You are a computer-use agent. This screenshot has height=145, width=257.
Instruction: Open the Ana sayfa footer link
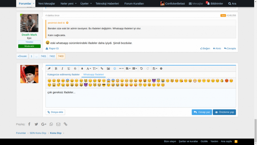point(226,141)
